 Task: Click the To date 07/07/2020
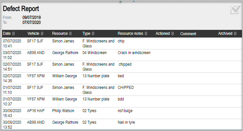point(32,23)
